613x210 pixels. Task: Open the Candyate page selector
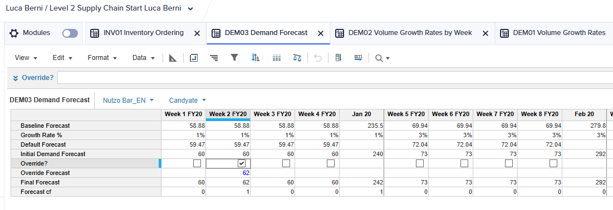187,101
